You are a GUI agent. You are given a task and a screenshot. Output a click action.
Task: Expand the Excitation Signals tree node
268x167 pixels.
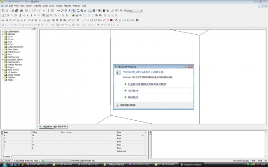(3, 60)
